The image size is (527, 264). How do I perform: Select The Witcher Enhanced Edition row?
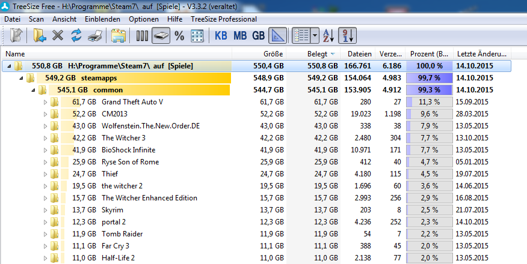[256, 198]
